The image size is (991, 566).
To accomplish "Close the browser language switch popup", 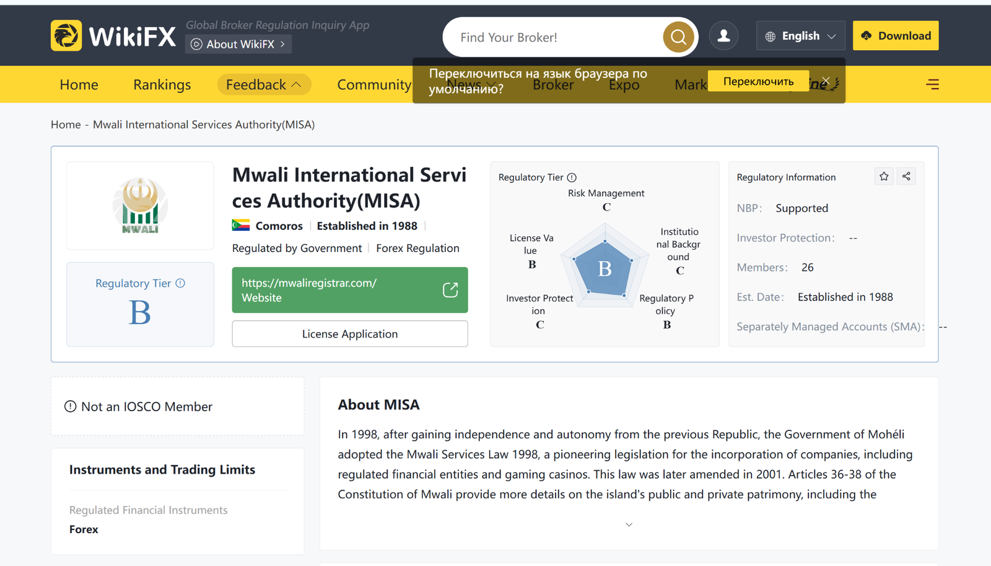I will pos(826,81).
